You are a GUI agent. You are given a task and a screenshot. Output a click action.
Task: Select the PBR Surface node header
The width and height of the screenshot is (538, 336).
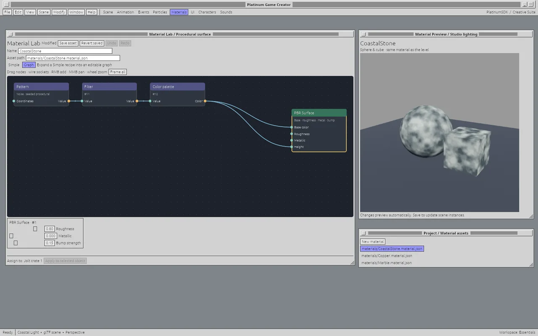point(319,113)
